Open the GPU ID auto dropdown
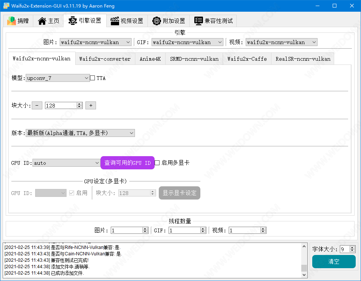The width and height of the screenshot is (361, 281). pyautogui.click(x=66, y=163)
